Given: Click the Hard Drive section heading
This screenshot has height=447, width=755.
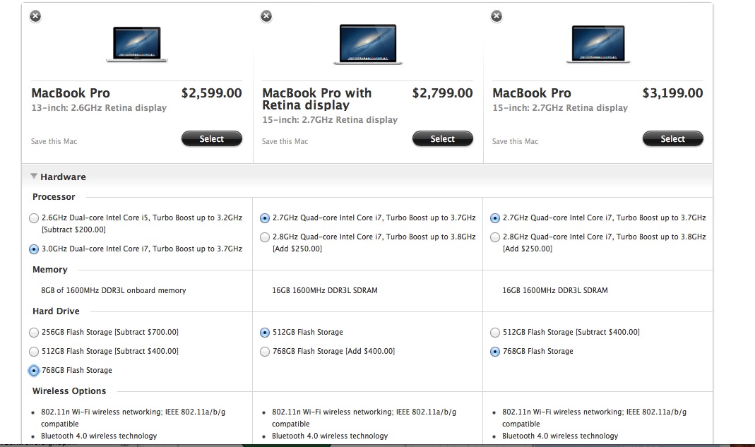Looking at the screenshot, I should (x=56, y=311).
